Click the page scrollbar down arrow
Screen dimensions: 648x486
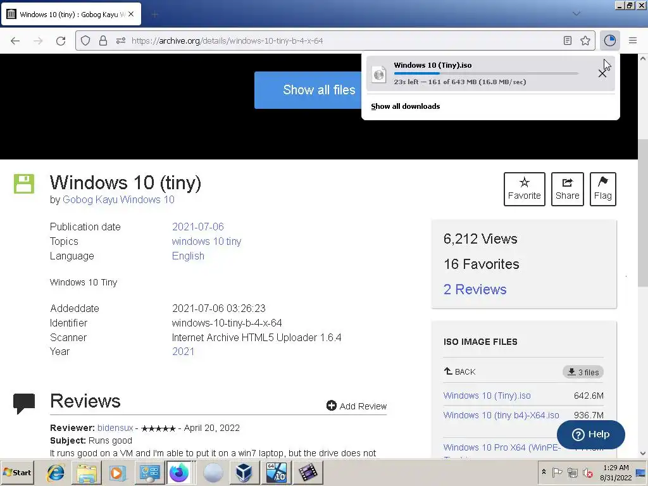click(643, 453)
